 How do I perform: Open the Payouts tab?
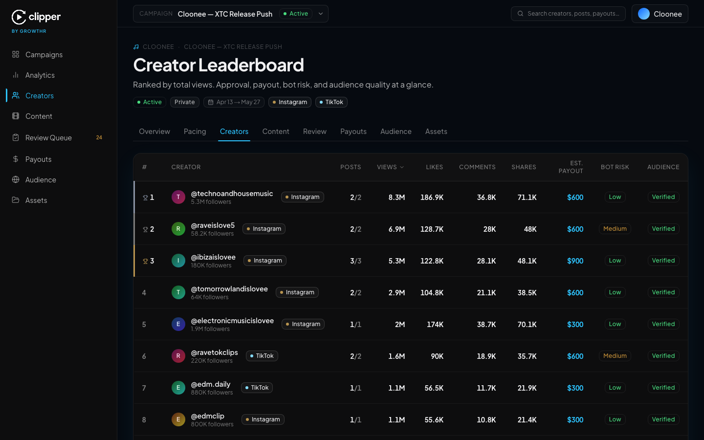tap(353, 132)
